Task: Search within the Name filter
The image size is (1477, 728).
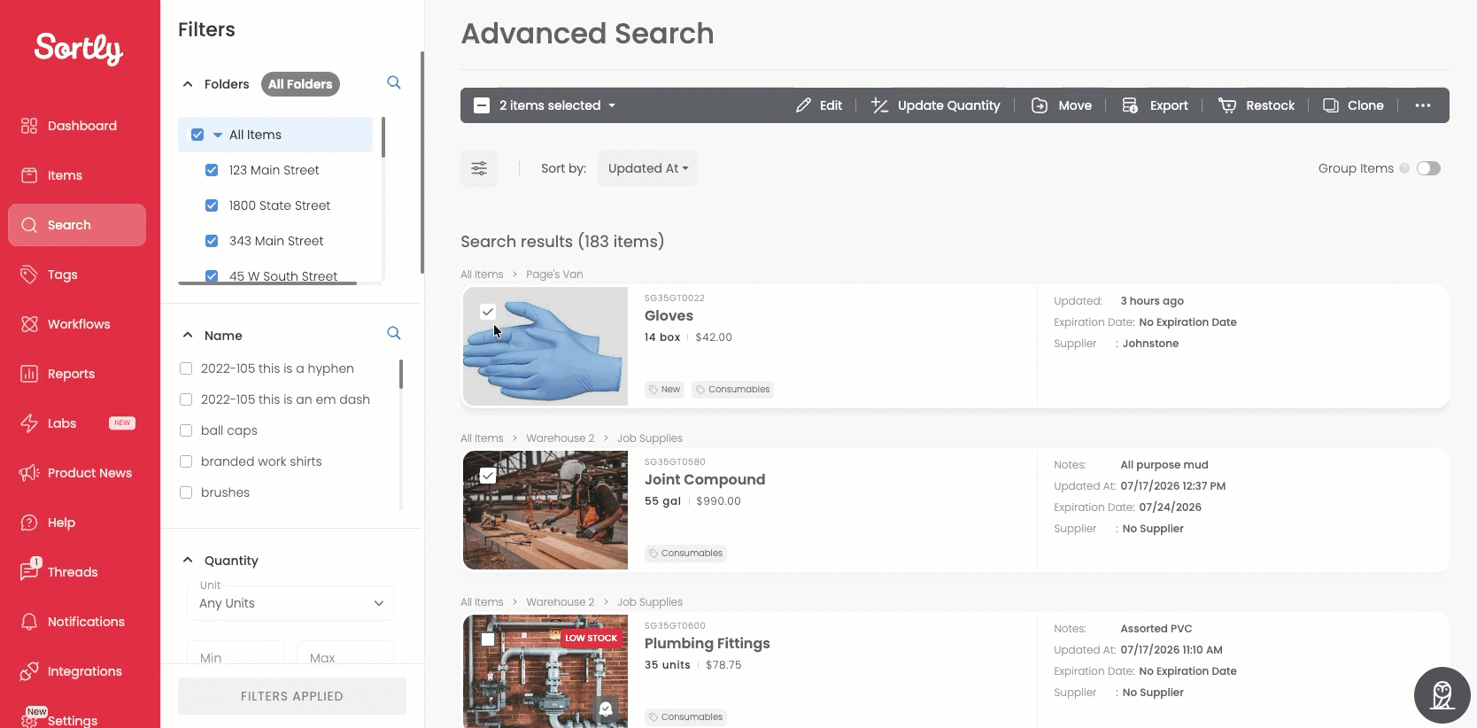Action: point(394,333)
